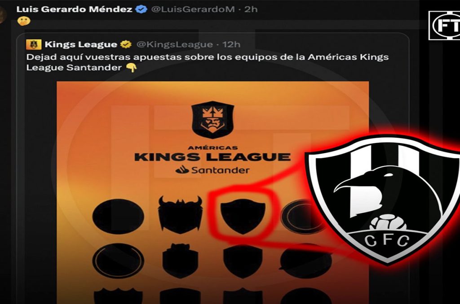Select the ringed circle silhouette in second row
The height and width of the screenshot is (304, 460).
click(x=118, y=261)
